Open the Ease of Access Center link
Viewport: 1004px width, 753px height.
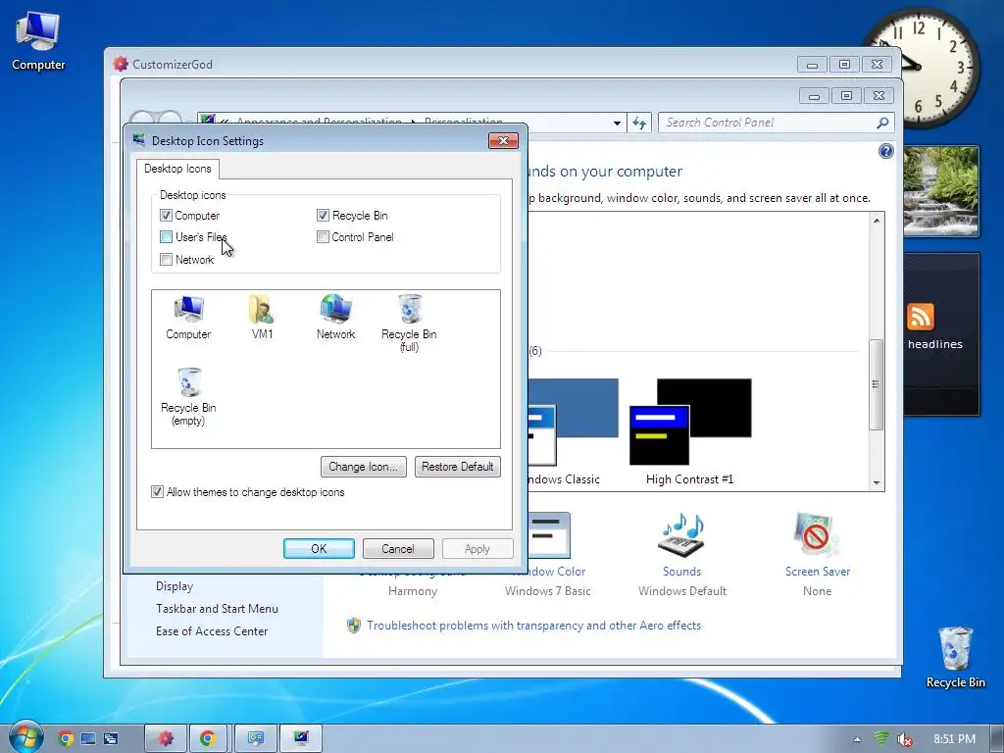[212, 630]
